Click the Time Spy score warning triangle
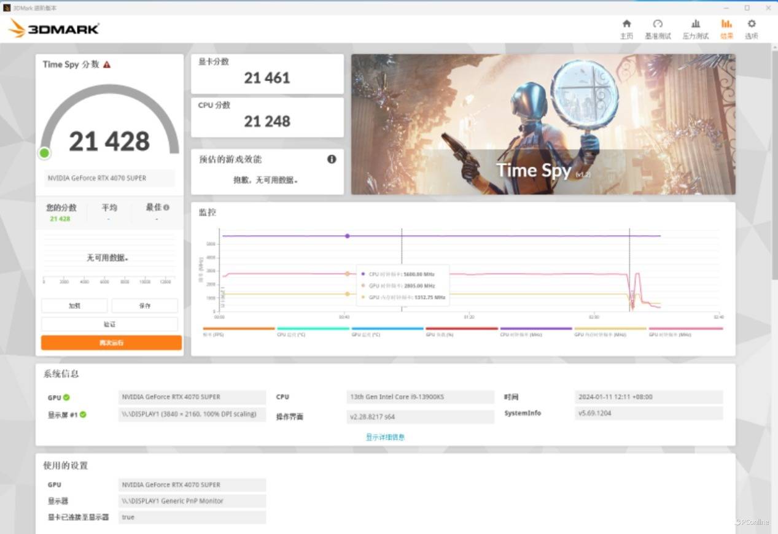This screenshot has height=534, width=778. [107, 64]
